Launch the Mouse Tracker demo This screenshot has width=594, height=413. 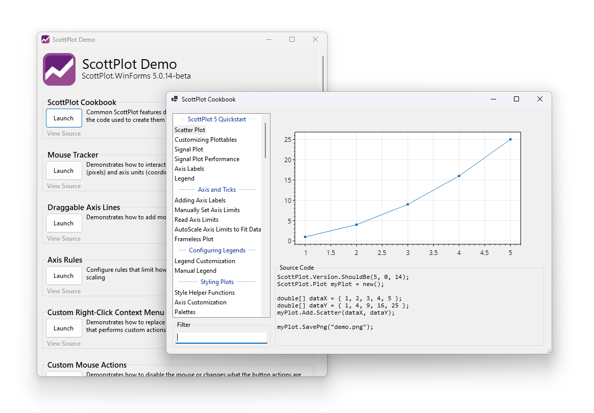[x=64, y=171]
